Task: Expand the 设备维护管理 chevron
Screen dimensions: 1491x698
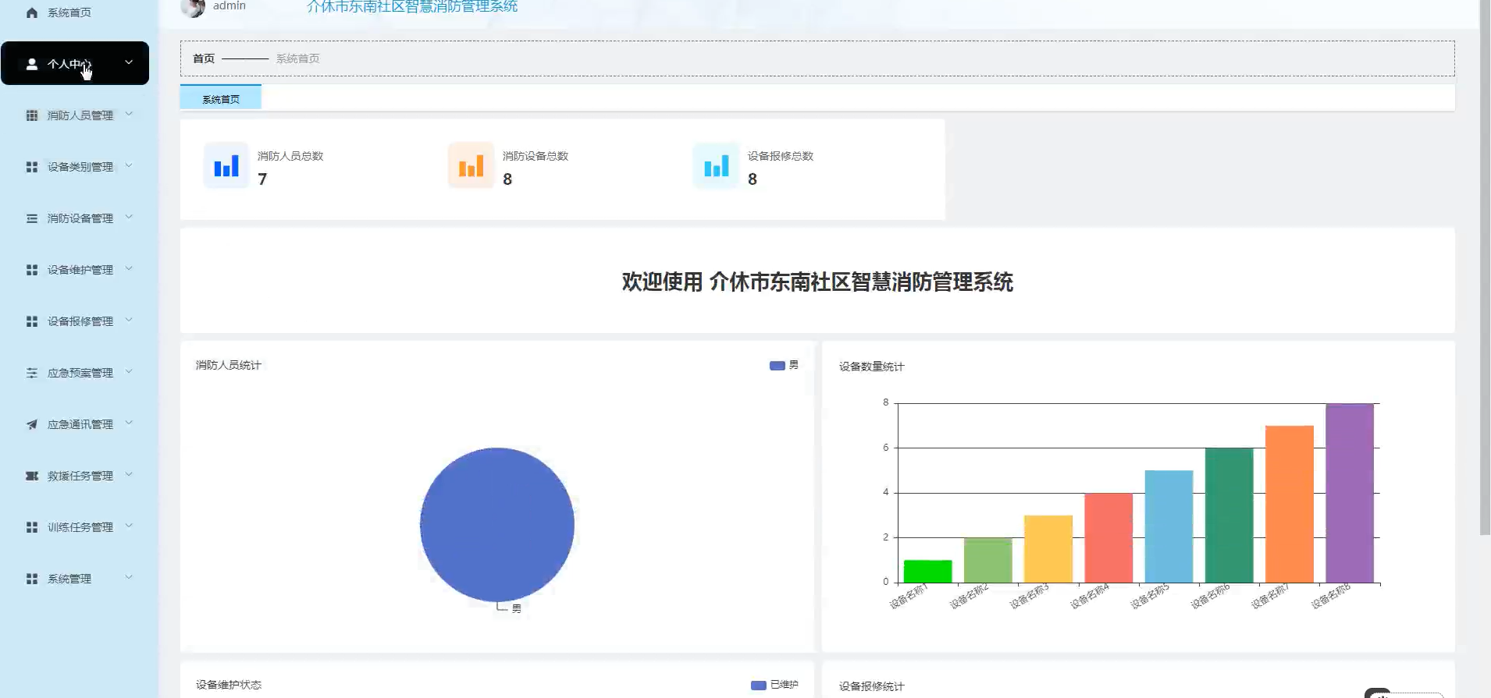Action: point(129,268)
